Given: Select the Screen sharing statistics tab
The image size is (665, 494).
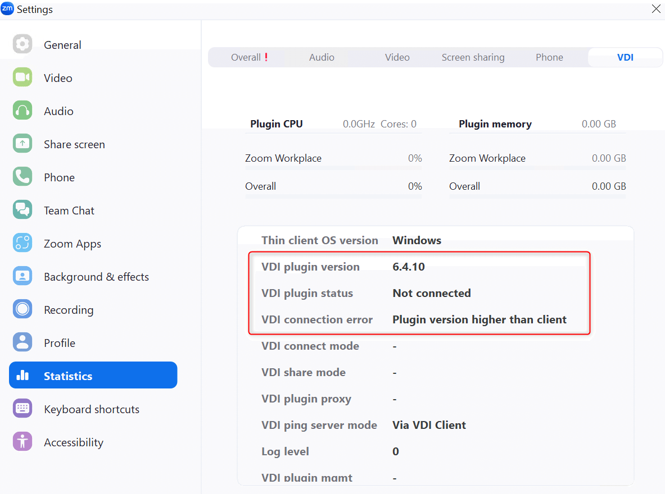Looking at the screenshot, I should tap(473, 57).
